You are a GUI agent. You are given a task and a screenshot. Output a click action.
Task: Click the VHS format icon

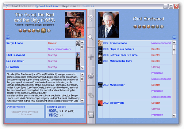pos(53,115)
